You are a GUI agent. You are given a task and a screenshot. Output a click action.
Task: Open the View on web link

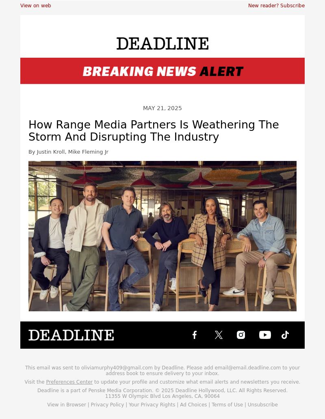35,6
